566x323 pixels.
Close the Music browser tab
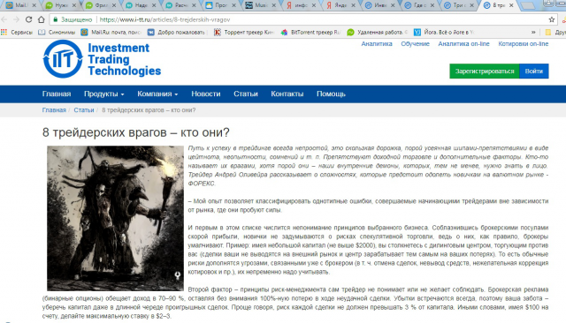click(x=273, y=5)
